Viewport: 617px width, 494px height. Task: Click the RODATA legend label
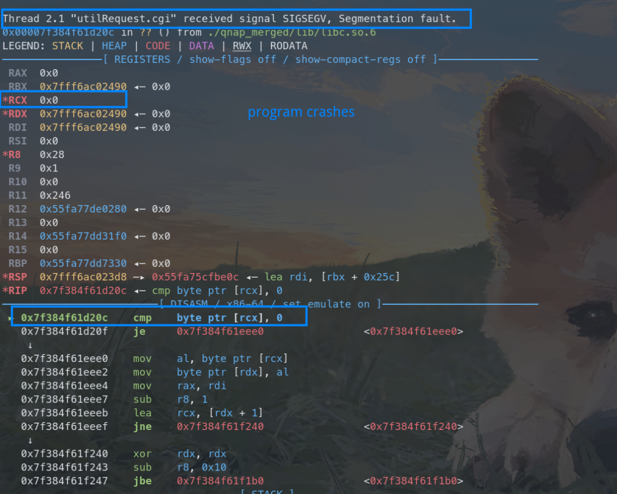pyautogui.click(x=289, y=46)
